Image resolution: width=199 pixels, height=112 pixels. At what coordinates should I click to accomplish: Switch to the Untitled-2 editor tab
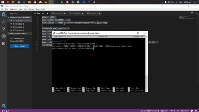[x=94, y=13]
